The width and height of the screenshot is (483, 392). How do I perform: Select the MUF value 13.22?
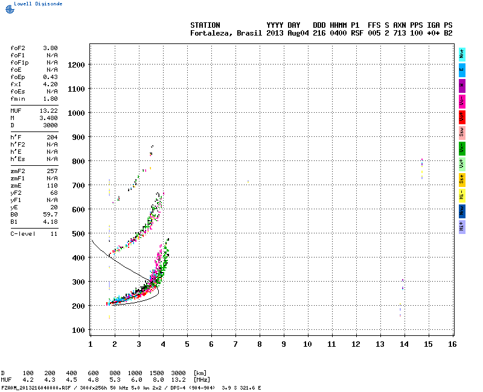[49, 111]
